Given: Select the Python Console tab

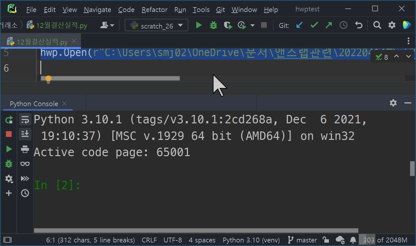Looking at the screenshot, I should pos(34,104).
